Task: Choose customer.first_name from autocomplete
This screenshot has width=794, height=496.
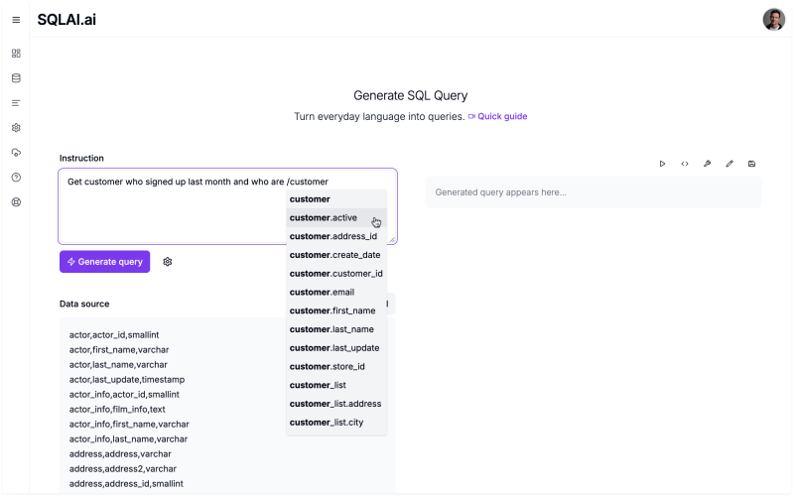Action: [336, 310]
